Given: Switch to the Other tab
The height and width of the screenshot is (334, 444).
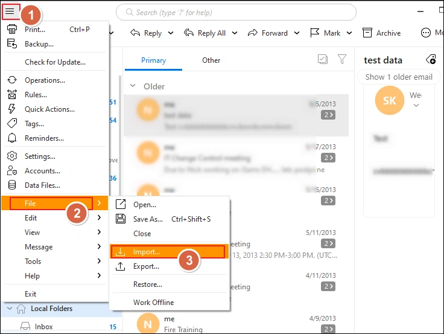Looking at the screenshot, I should (x=211, y=60).
